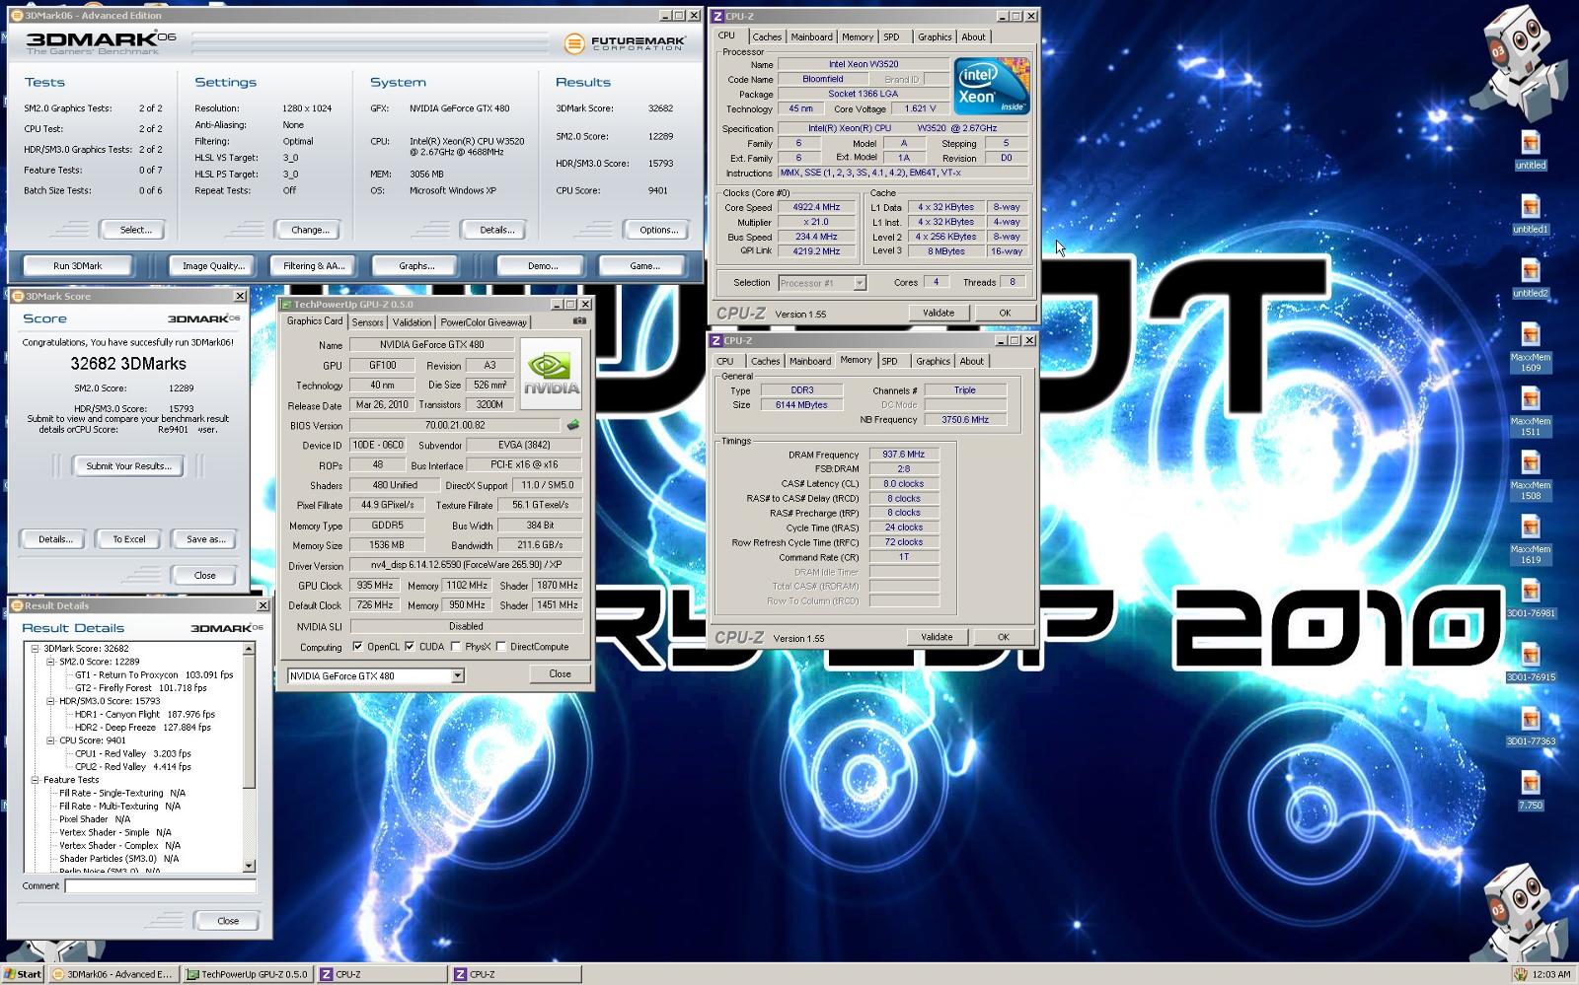The image size is (1579, 985).
Task: Click GPU-Z screenshot camera icon
Action: point(579,321)
